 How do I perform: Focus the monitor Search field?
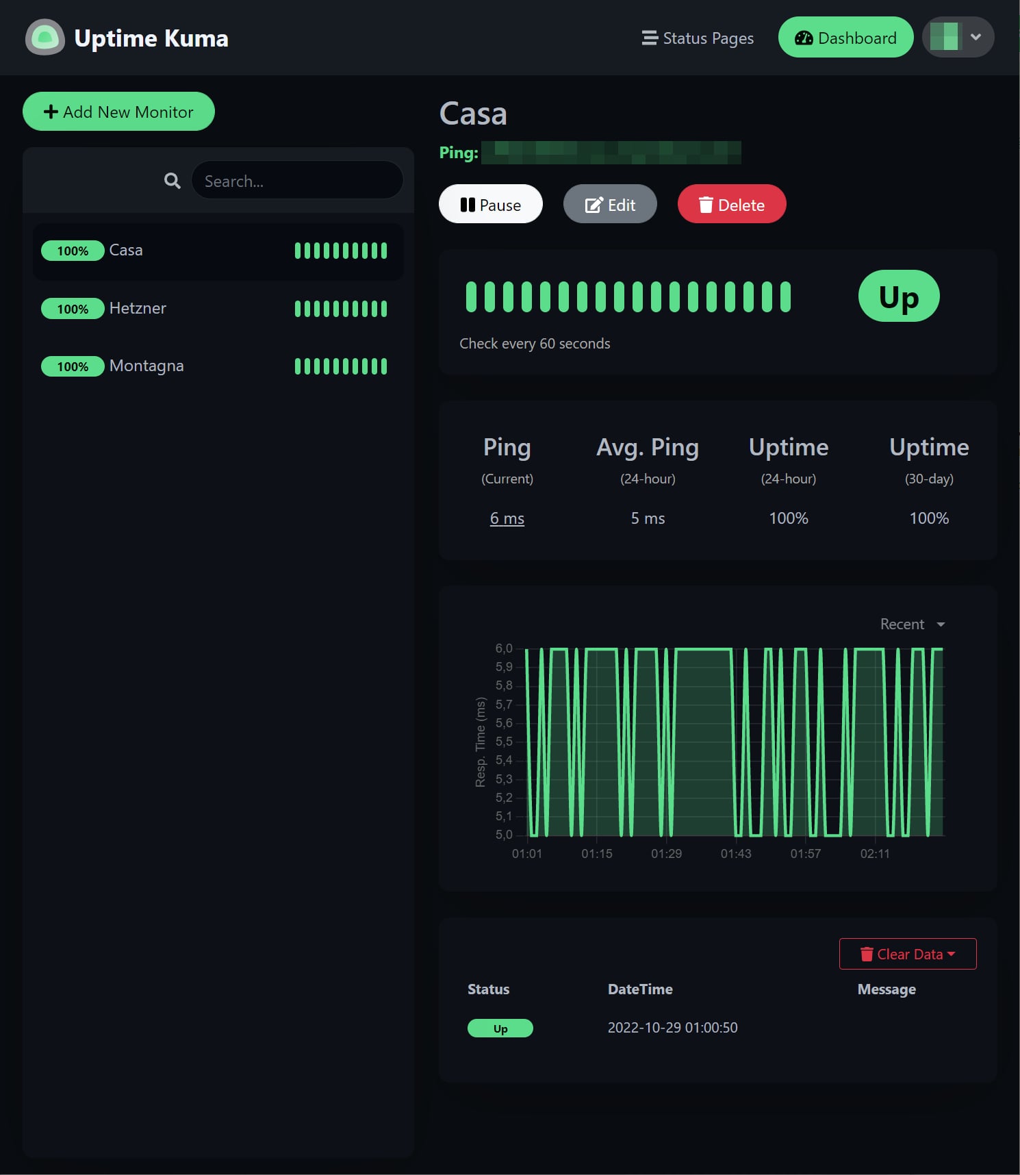tap(297, 181)
